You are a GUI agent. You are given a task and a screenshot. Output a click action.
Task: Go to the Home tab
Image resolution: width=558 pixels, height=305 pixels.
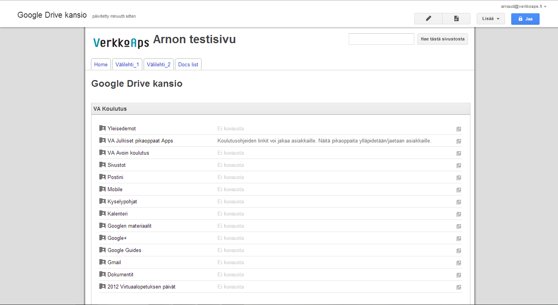pos(101,64)
